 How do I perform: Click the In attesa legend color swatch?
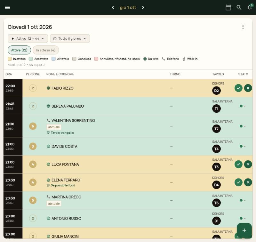(10, 59)
